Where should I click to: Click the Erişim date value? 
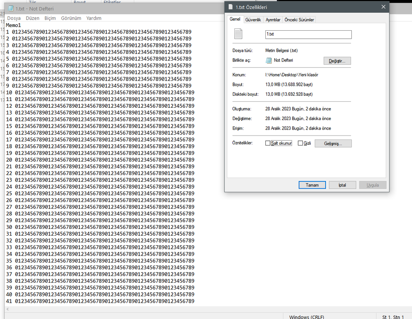[x=298, y=128]
